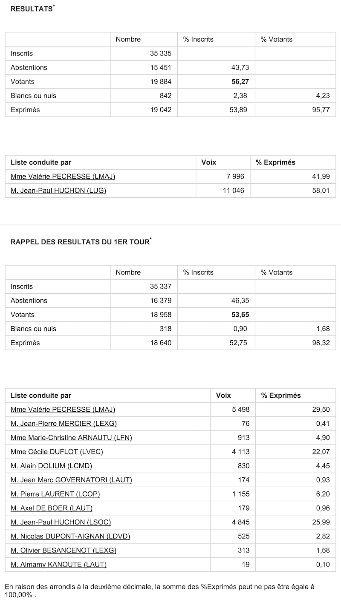This screenshot has height=607, width=341.
Task: Click M. Jean-Paul HUCHON (LUG) link
Action: click(58, 191)
